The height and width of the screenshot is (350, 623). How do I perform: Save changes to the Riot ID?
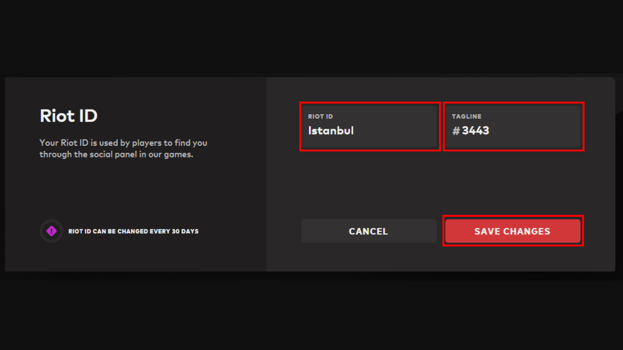pyautogui.click(x=513, y=231)
